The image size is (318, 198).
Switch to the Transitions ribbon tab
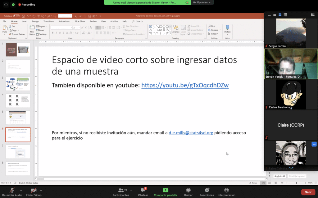click(x=48, y=21)
